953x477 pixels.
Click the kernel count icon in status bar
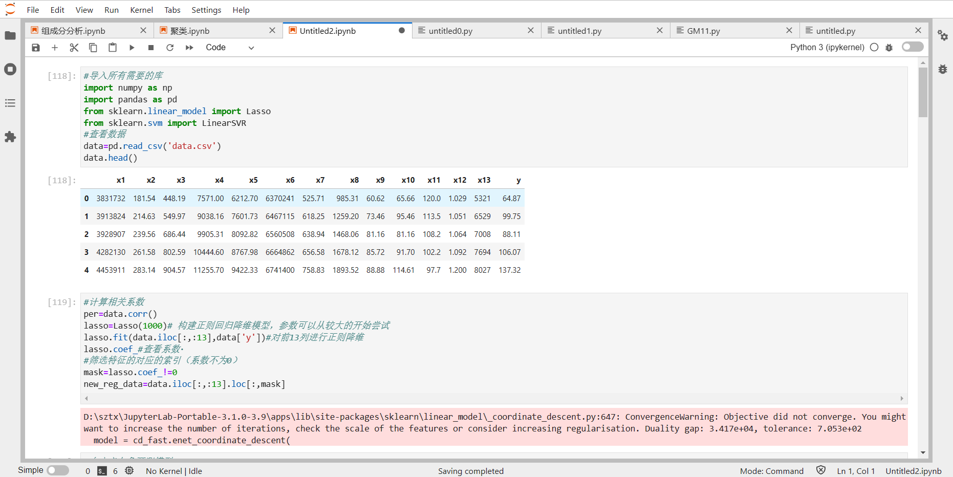pyautogui.click(x=129, y=471)
